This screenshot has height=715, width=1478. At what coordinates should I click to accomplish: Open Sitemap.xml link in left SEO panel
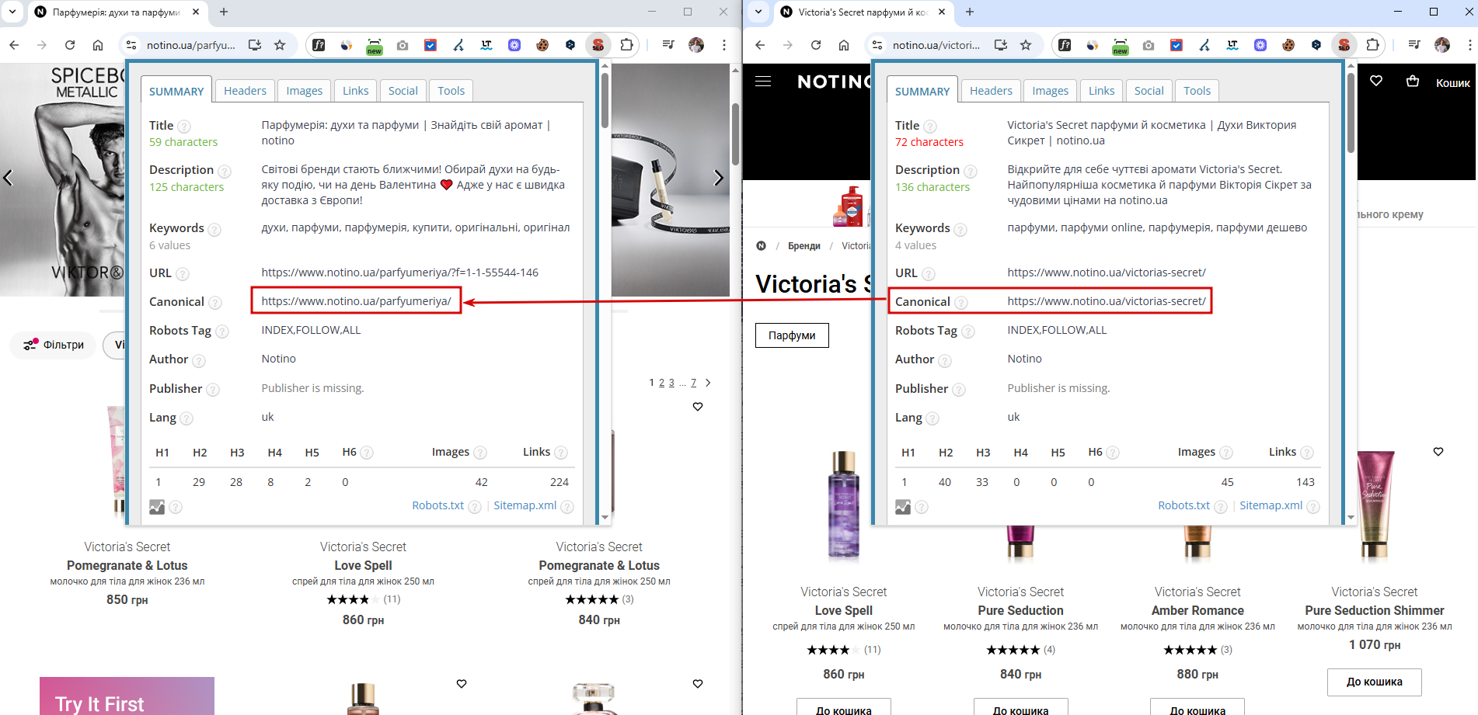point(525,505)
